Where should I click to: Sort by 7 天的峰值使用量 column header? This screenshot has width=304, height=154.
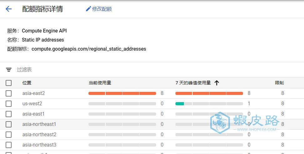[x=193, y=83]
